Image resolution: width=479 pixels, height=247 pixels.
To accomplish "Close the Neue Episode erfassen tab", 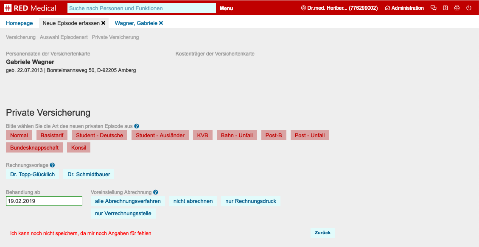I will click(x=103, y=23).
